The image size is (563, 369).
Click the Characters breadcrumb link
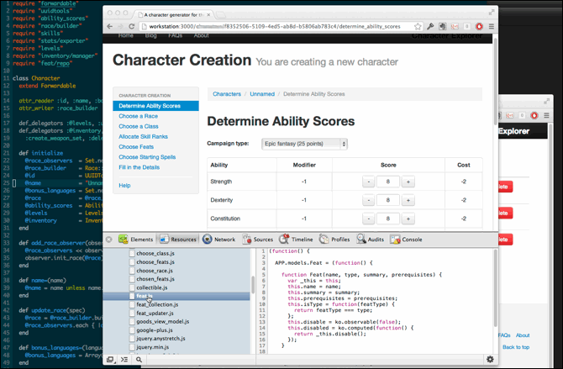pos(227,94)
